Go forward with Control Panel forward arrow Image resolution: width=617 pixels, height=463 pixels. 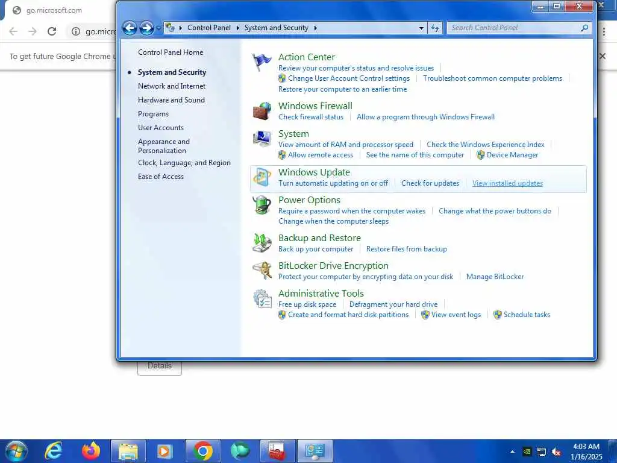pos(146,28)
